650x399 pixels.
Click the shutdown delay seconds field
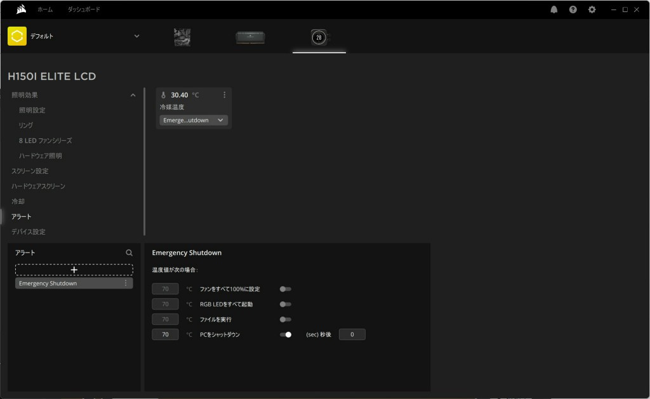coord(352,334)
